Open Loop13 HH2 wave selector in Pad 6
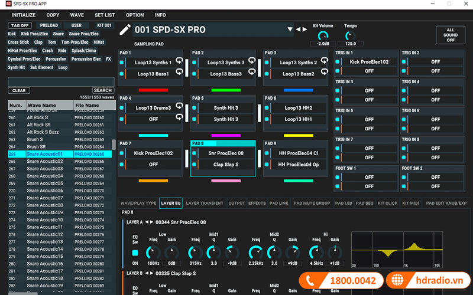Viewport: 473px width, 295px height. [x=299, y=108]
